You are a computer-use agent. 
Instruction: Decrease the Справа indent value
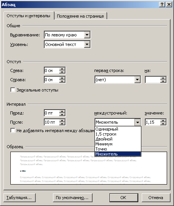click(62, 81)
